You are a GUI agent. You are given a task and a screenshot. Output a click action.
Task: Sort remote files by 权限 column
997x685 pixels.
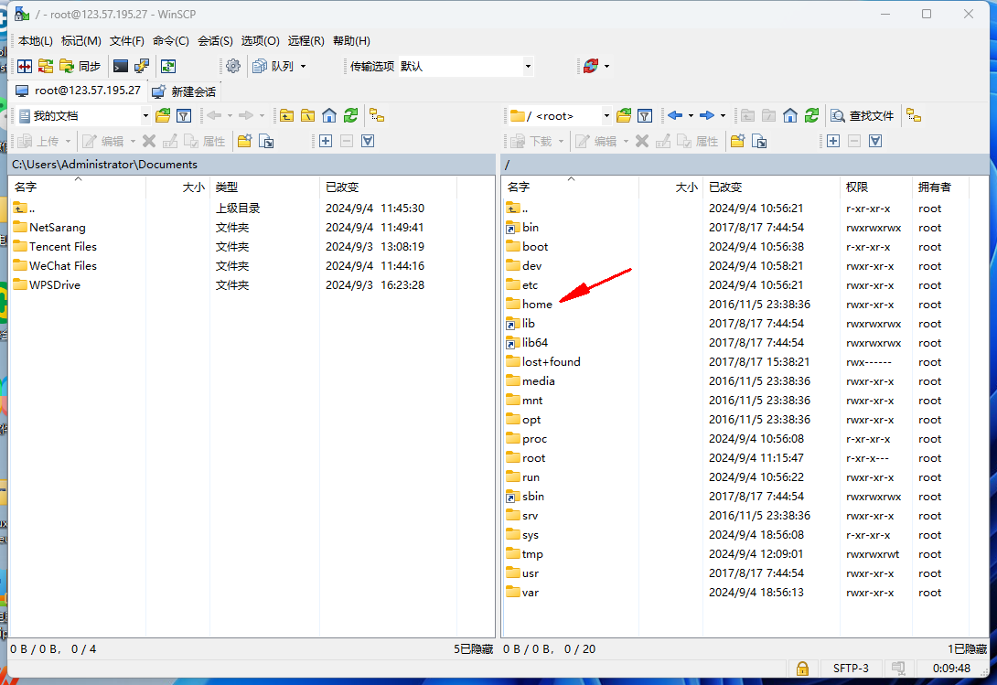[875, 187]
